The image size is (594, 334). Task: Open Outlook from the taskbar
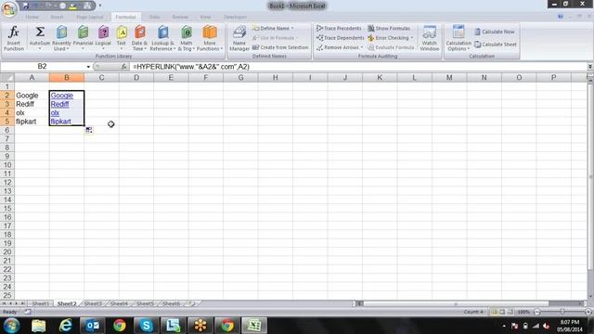(92, 326)
